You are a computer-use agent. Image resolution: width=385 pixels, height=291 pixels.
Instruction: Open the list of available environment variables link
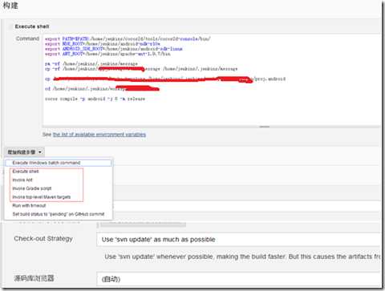pyautogui.click(x=99, y=135)
